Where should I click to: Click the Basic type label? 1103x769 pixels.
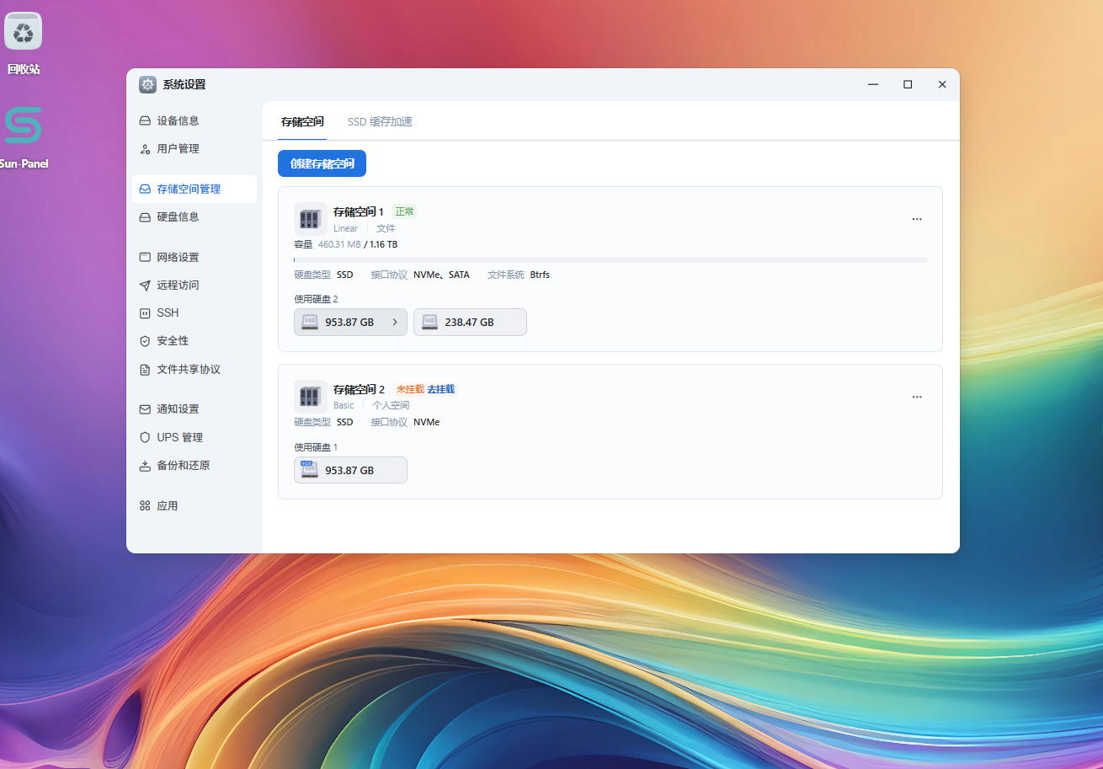pyautogui.click(x=344, y=405)
